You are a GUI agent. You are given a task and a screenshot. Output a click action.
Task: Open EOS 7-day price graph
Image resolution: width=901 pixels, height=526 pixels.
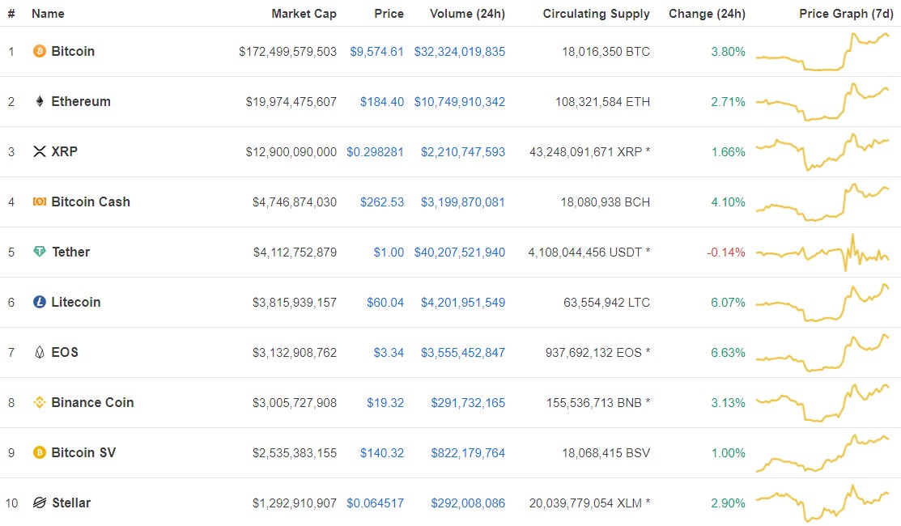coord(822,353)
